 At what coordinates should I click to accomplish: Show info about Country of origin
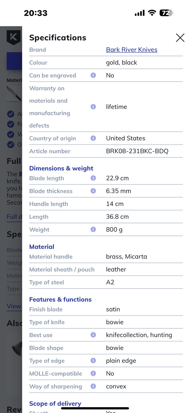coord(93,138)
